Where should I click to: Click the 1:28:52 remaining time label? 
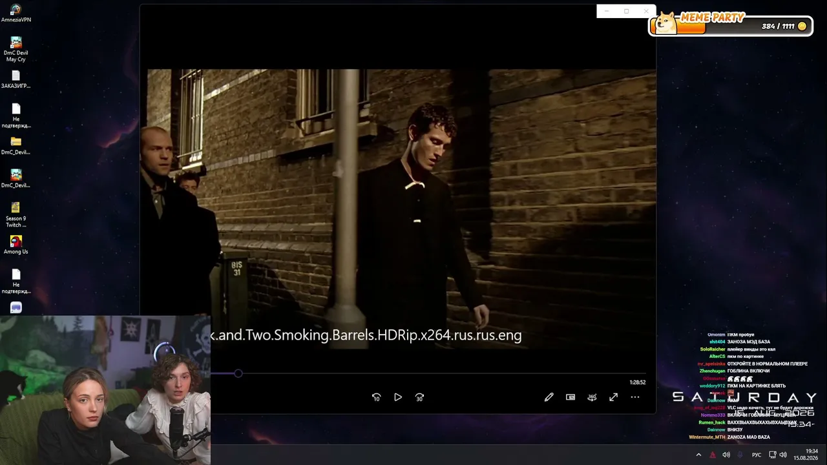coord(638,382)
